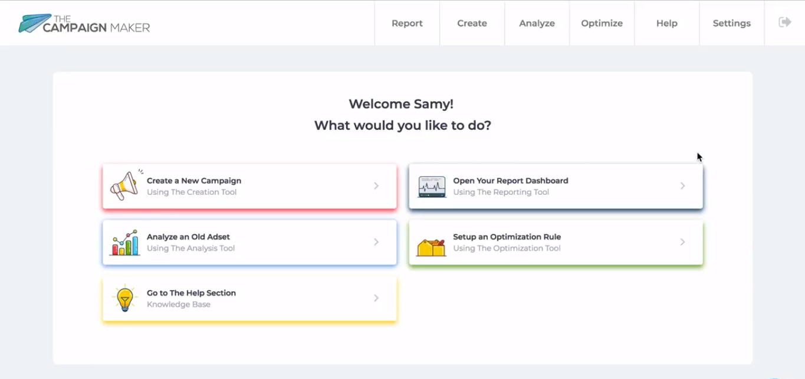
Task: Click the 'Welcome Samy!' heading
Action: (401, 104)
